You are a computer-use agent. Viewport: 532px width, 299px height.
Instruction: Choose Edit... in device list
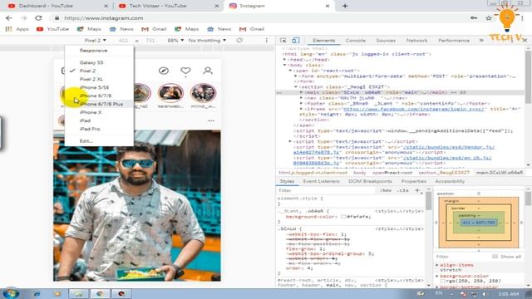(x=99, y=141)
